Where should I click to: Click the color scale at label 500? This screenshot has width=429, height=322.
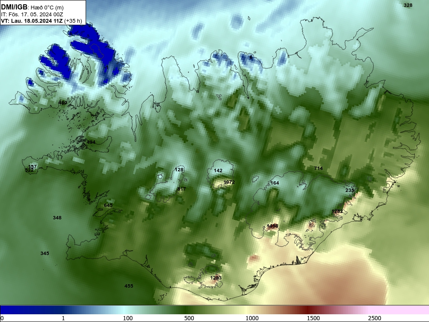coord(189,318)
